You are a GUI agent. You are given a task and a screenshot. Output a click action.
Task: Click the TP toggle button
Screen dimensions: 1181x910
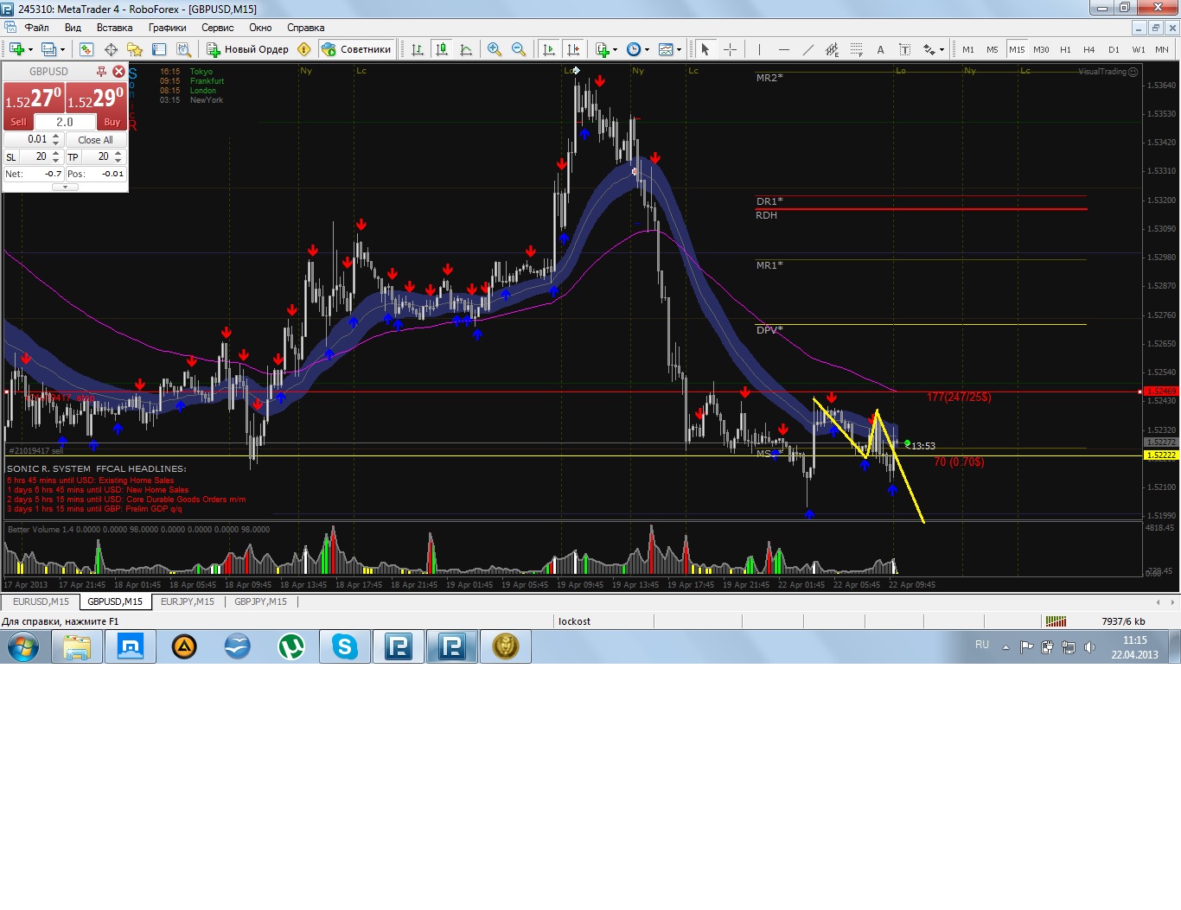click(73, 157)
